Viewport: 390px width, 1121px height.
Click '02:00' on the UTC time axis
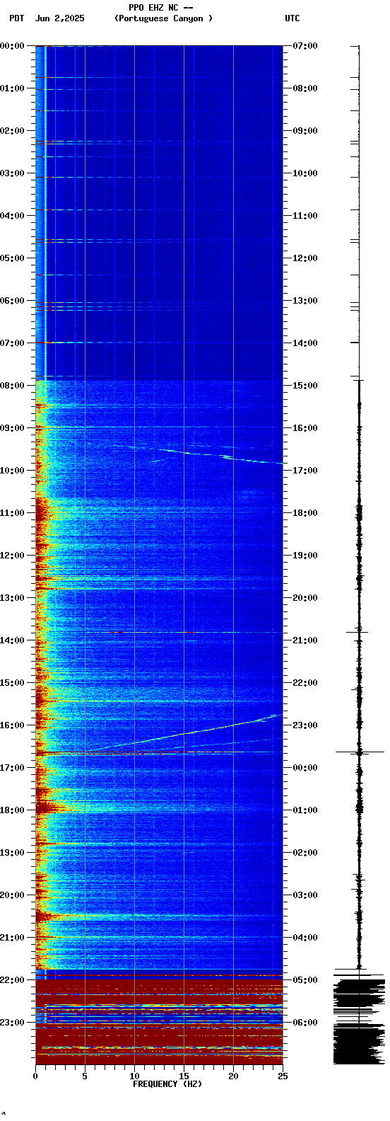tap(305, 853)
